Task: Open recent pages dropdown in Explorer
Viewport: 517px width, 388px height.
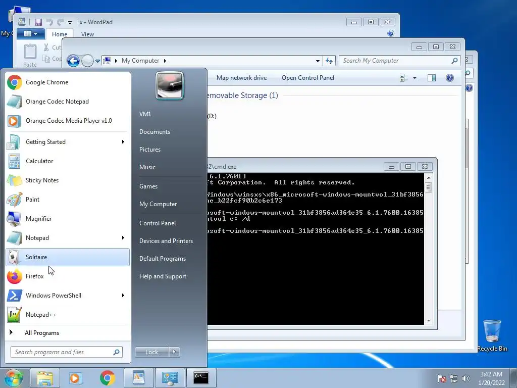Action: point(97,61)
